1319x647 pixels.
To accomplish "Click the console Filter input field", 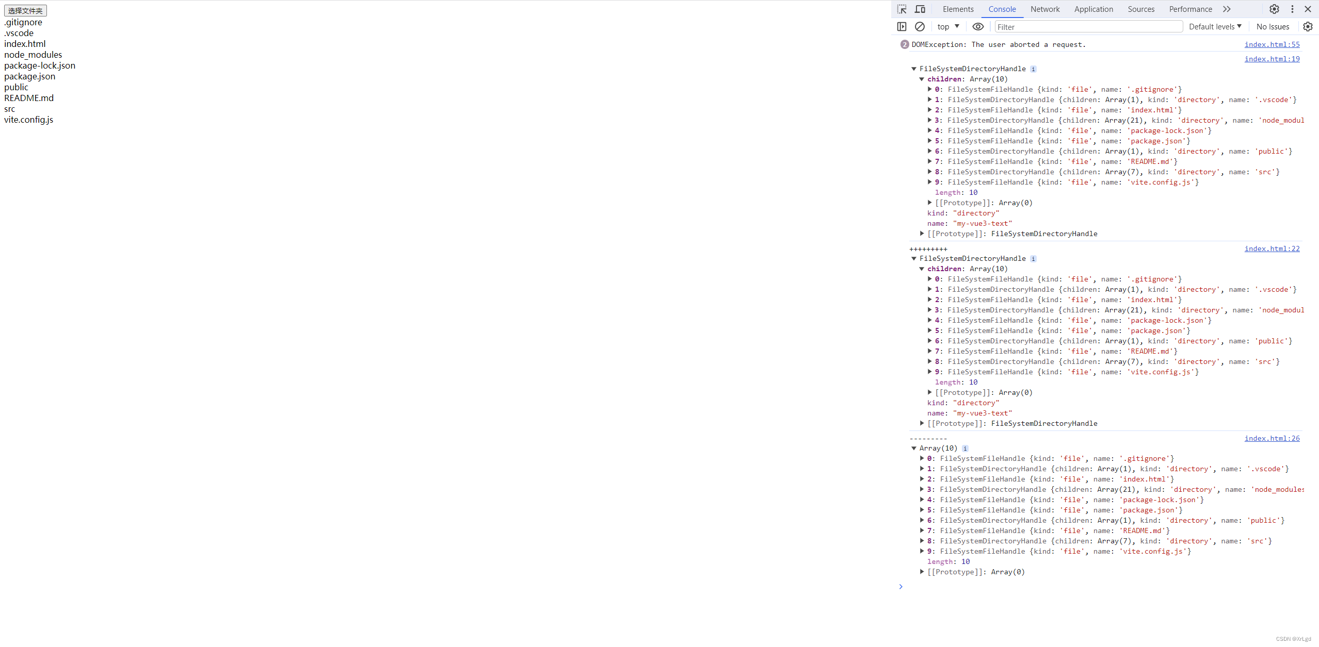I will pos(1088,27).
